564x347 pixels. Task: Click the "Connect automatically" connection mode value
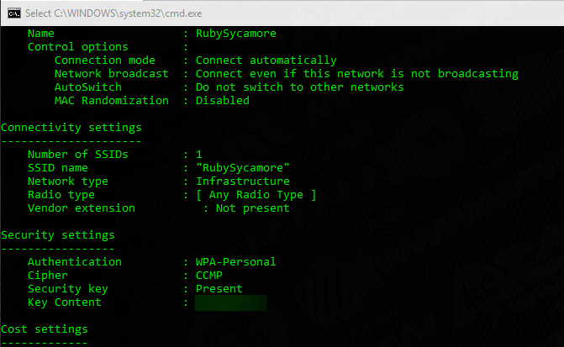coord(266,60)
